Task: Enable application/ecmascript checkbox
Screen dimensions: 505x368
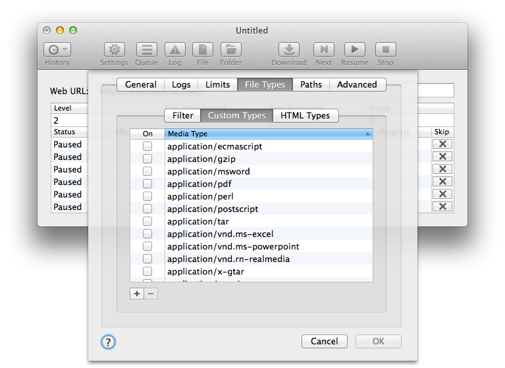Action: (147, 147)
